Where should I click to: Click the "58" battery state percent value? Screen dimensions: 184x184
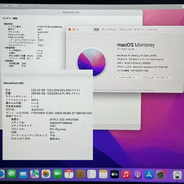38,58
